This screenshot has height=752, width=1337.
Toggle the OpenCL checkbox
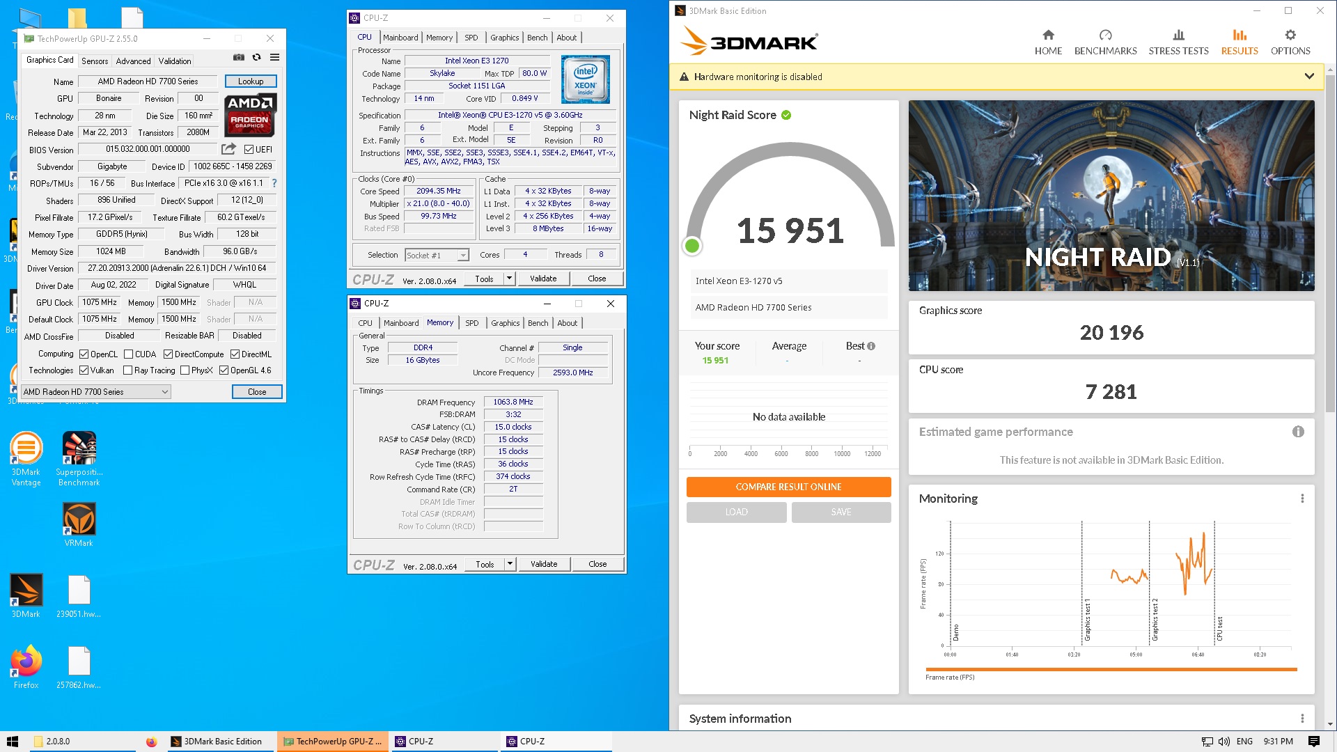click(84, 354)
